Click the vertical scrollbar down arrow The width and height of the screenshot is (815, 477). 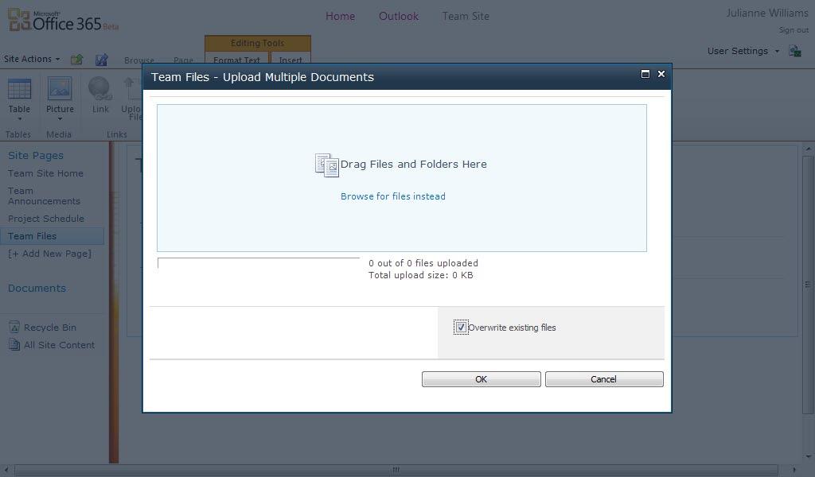tap(809, 457)
